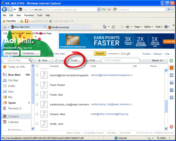Viewport: 176px width, 141px height.
Task: Click the Check Mail button
Action: [x=11, y=53]
